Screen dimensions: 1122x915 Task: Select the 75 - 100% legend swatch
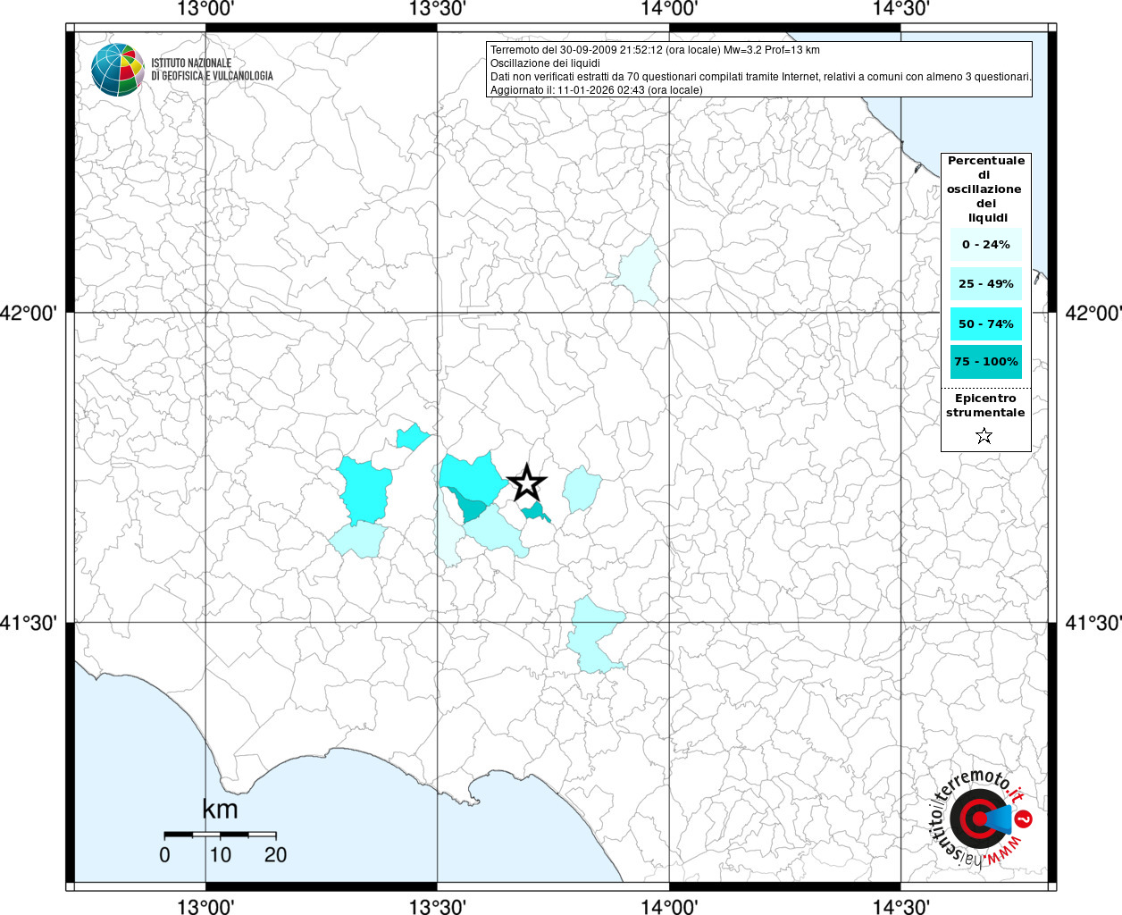pos(986,362)
